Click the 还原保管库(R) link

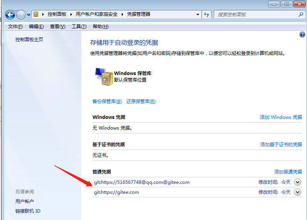[x=141, y=101]
